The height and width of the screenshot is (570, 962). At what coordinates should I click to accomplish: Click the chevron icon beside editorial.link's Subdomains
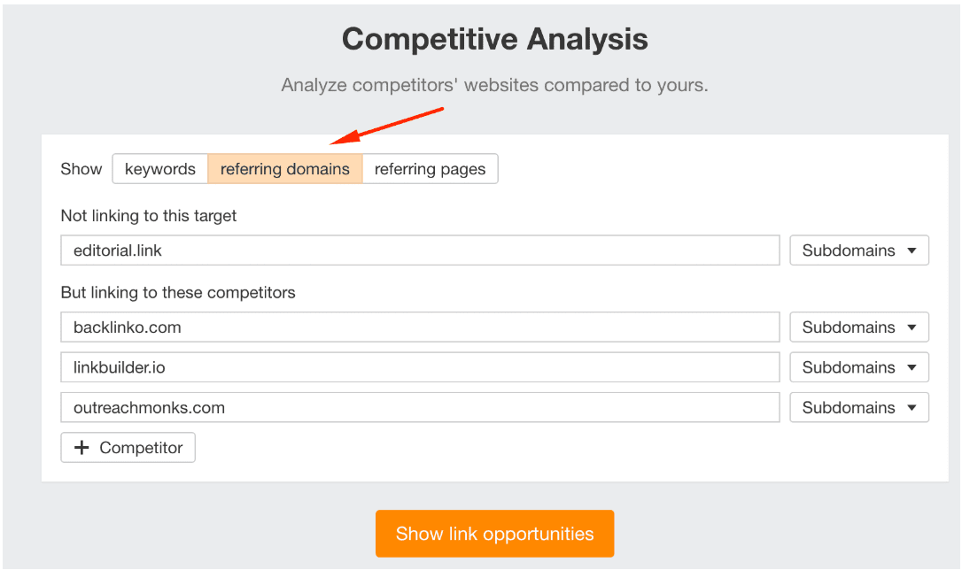912,250
